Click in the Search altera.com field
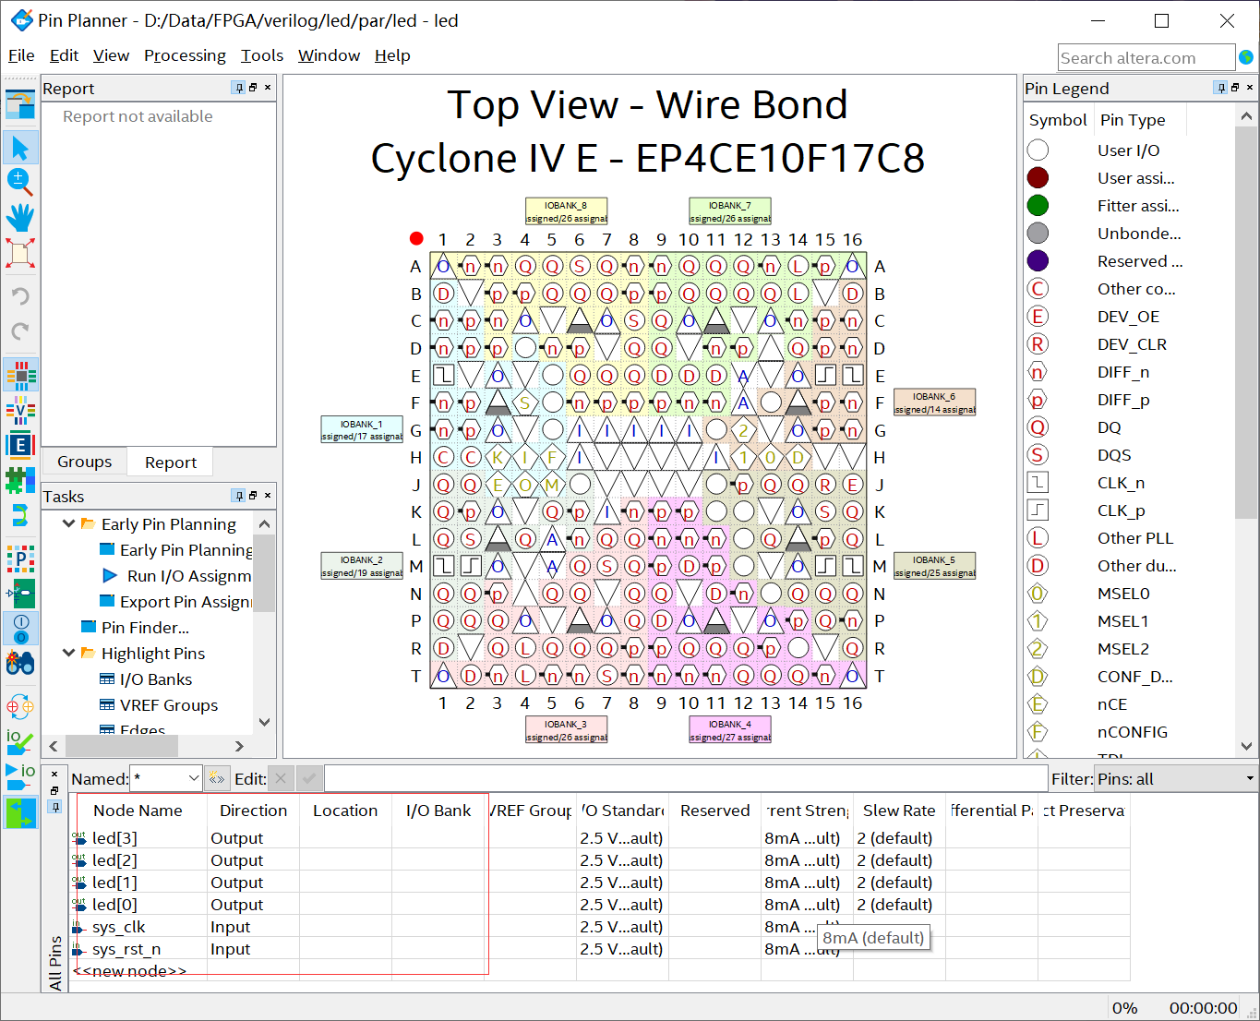Viewport: 1260px width, 1021px height. 1146,57
